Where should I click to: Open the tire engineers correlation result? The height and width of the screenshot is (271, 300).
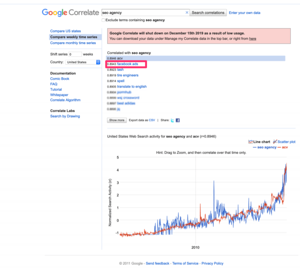[x=128, y=75]
